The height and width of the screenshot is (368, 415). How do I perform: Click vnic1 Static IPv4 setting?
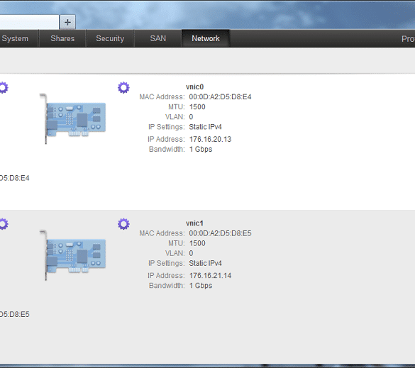click(x=206, y=263)
